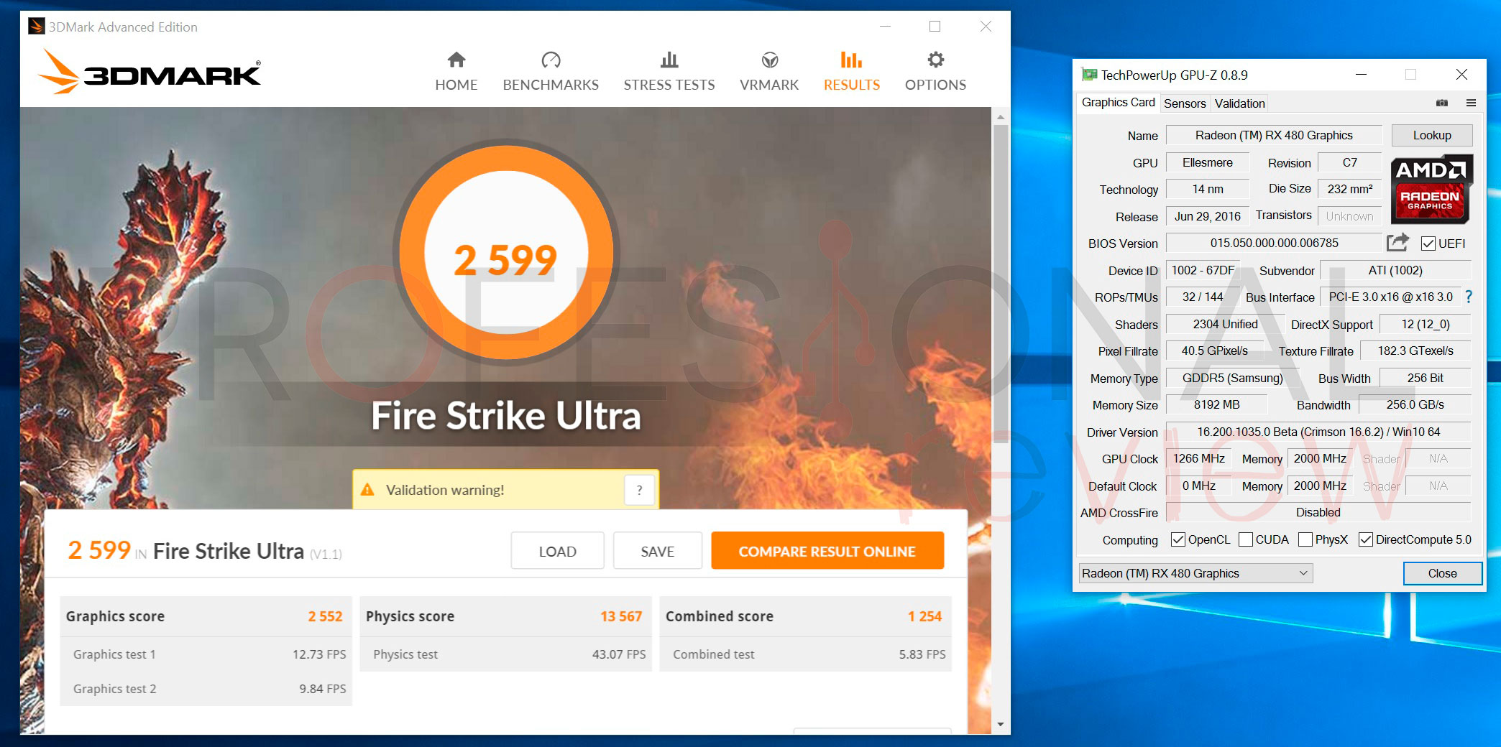Toggle the DirectCompute 5.0 checkbox
The width and height of the screenshot is (1501, 747).
click(x=1366, y=539)
